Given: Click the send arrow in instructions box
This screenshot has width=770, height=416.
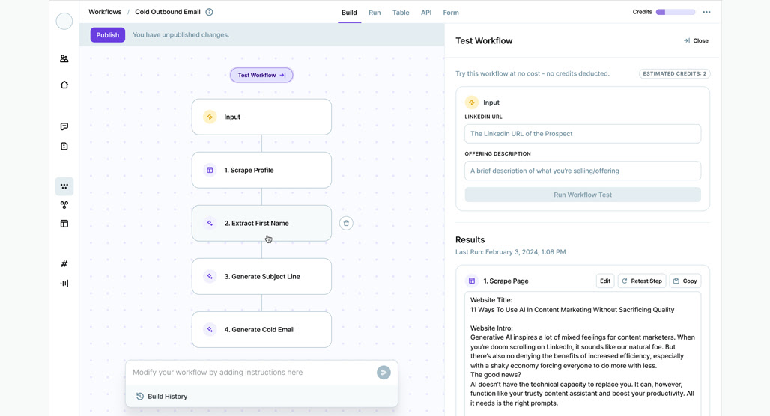Looking at the screenshot, I should 384,373.
